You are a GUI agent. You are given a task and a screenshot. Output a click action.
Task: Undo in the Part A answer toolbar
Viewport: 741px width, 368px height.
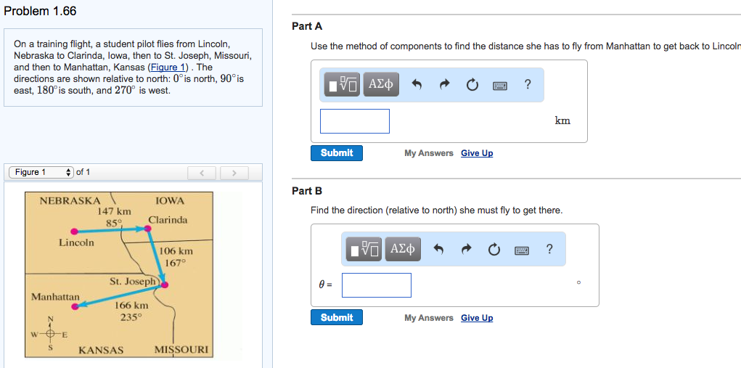pyautogui.click(x=417, y=85)
